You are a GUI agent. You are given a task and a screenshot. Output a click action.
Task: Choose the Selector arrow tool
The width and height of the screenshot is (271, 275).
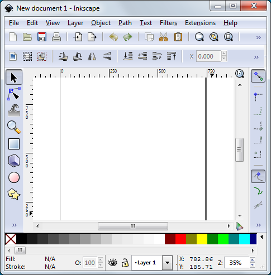[14, 77]
